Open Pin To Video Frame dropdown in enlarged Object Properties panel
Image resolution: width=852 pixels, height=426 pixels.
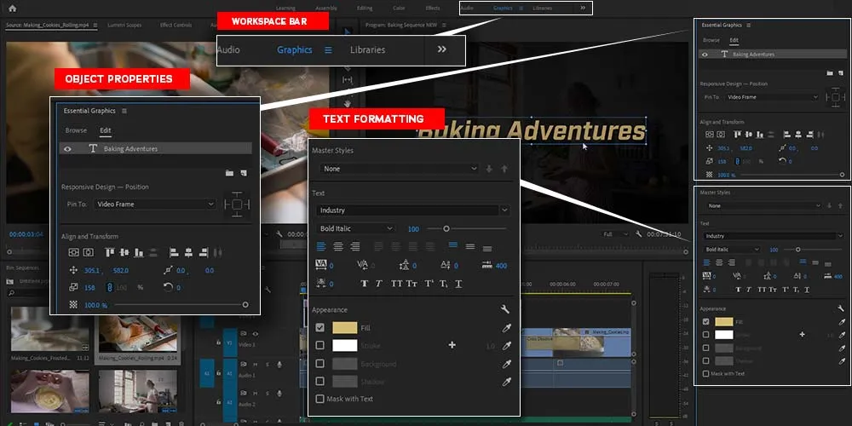tap(155, 204)
